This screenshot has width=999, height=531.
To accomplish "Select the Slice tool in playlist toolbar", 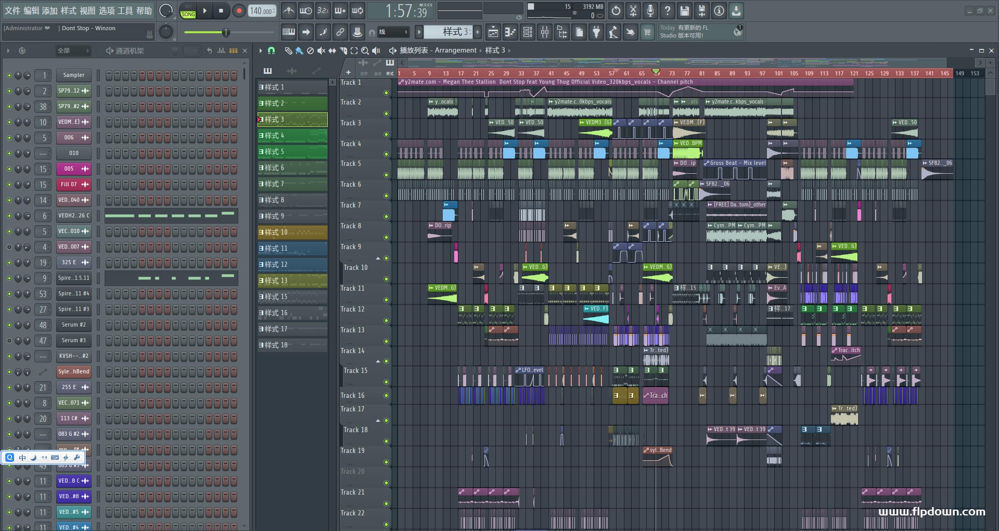I will coord(344,50).
